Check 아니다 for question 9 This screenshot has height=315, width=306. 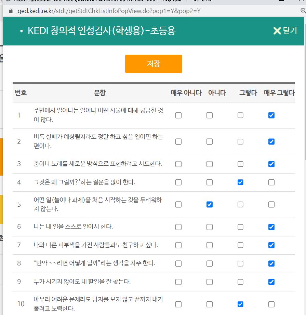pos(210,282)
